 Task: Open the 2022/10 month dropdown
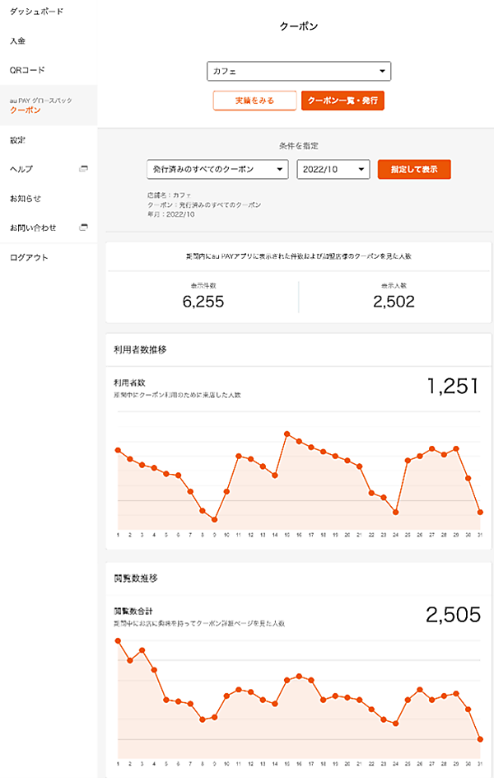point(333,169)
